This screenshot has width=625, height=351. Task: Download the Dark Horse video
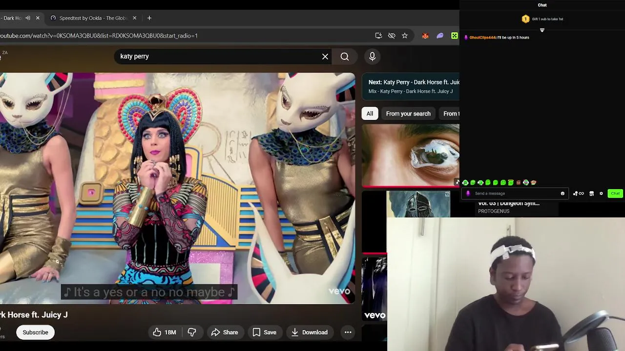click(310, 332)
